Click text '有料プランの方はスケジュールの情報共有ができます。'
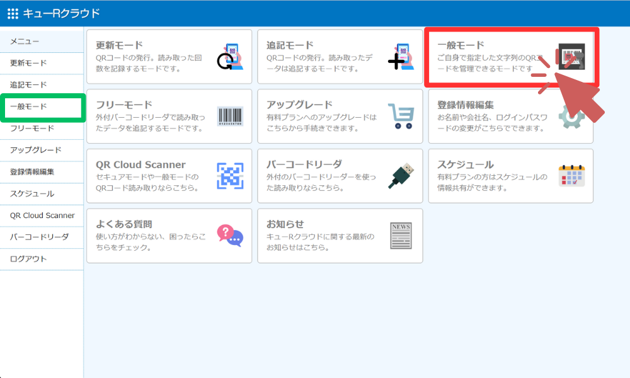 coord(493,182)
